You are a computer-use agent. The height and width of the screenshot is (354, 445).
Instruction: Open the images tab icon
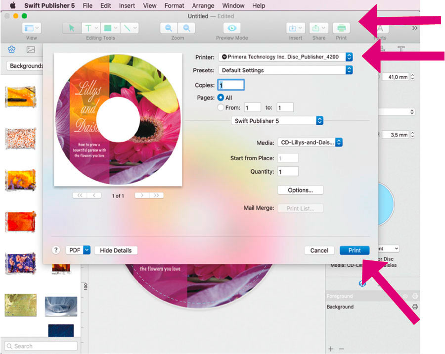point(31,50)
